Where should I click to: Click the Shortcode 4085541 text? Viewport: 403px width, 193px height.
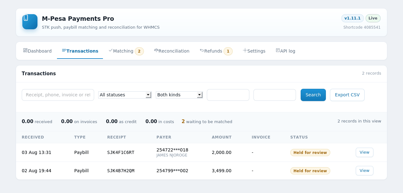362,27
